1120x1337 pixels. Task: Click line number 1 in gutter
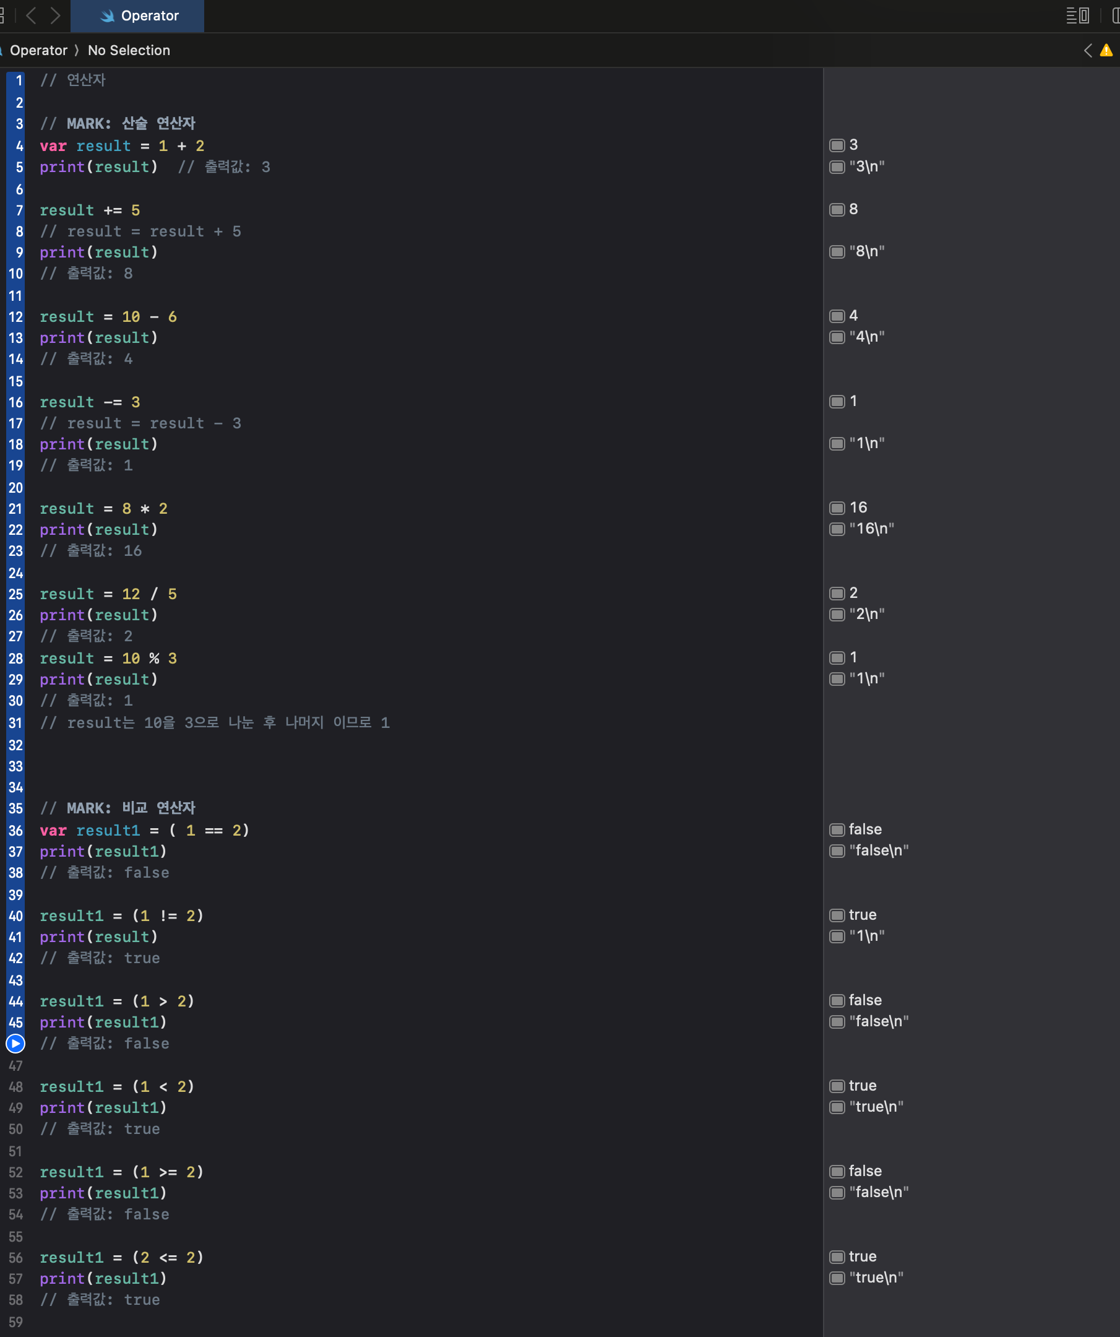tap(19, 81)
